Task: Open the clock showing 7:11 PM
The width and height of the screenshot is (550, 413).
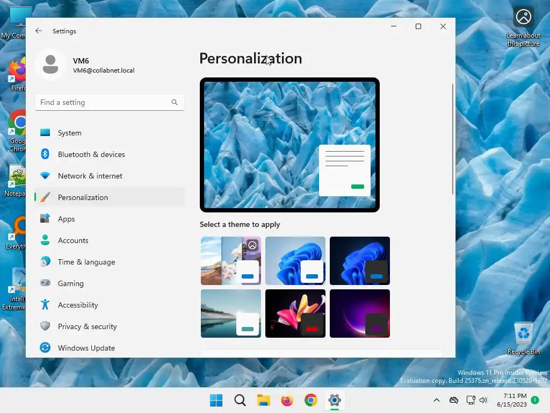Action: tap(512, 400)
